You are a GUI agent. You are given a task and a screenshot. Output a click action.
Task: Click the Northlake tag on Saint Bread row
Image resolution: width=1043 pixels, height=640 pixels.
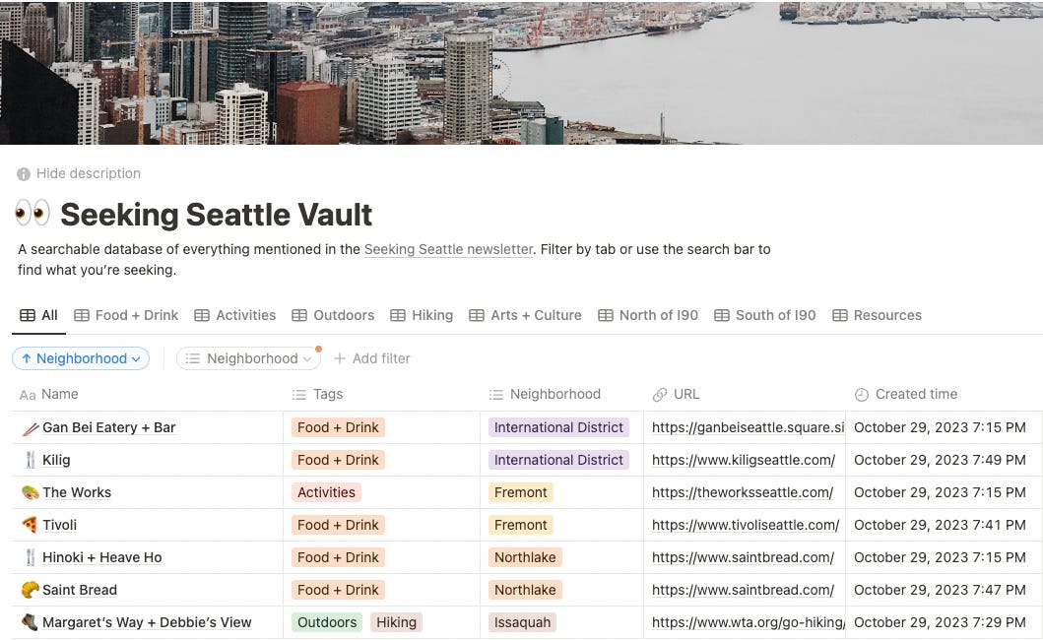(x=525, y=590)
